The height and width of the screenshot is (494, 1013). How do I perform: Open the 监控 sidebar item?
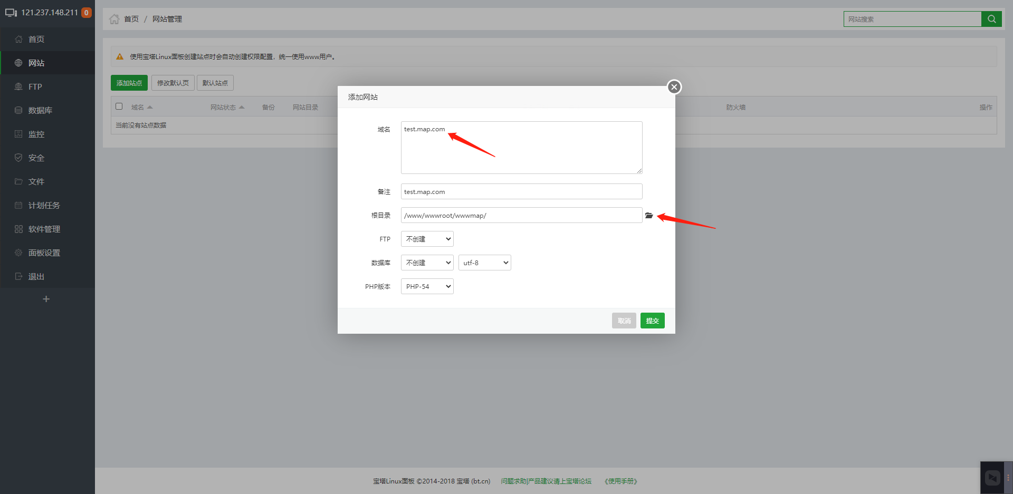47,134
